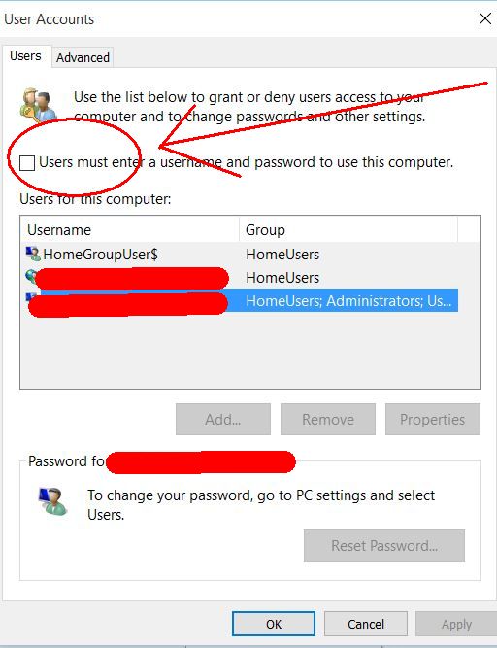Select the HomeGroupUser$ row in the list

242,255
